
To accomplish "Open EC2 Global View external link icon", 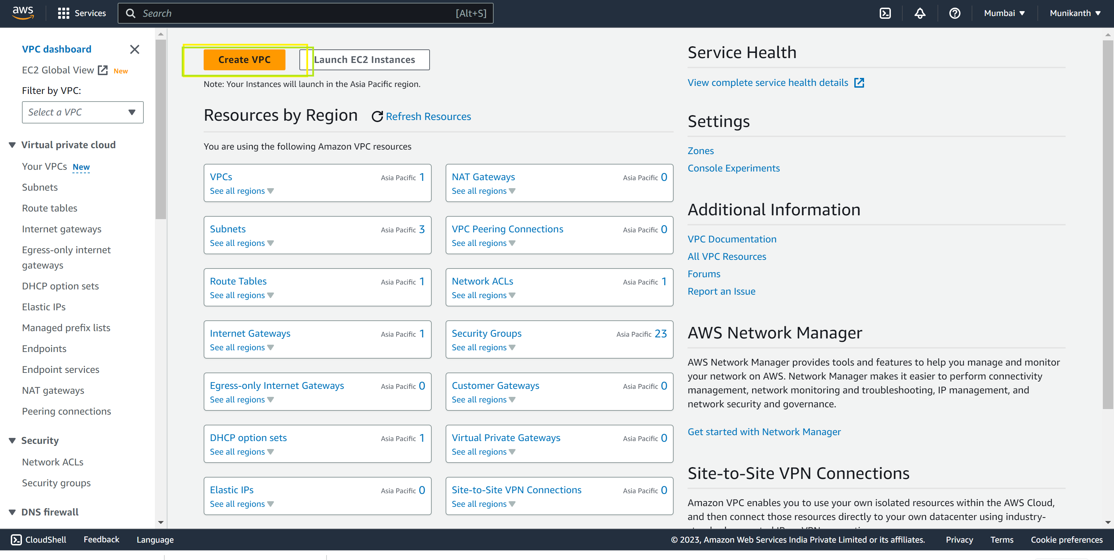I will click(102, 70).
